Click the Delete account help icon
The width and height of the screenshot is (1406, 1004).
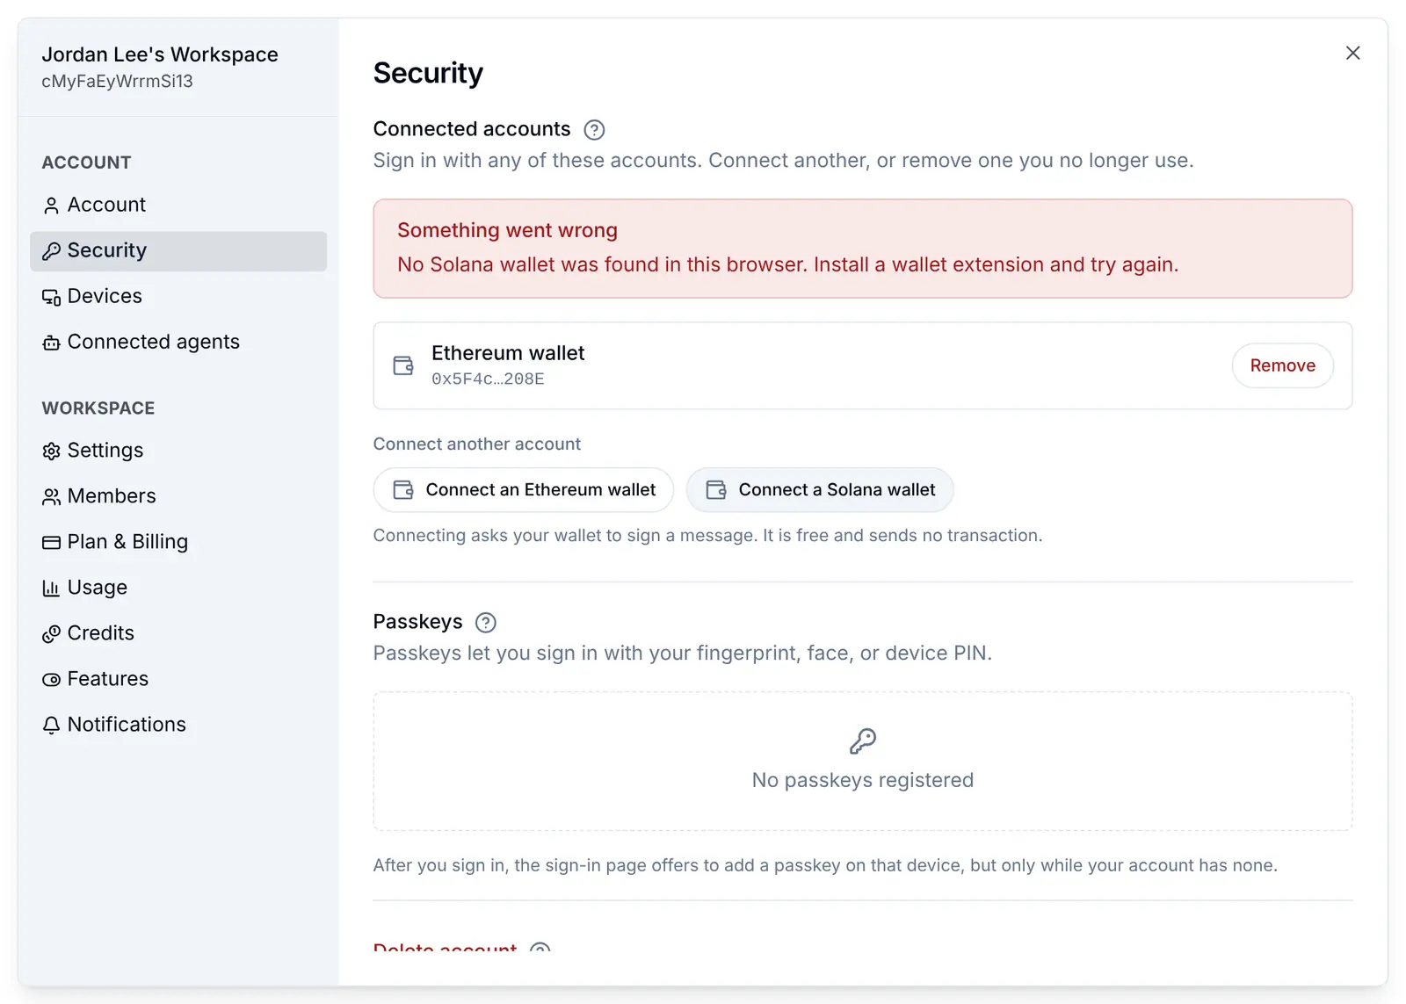[540, 949]
